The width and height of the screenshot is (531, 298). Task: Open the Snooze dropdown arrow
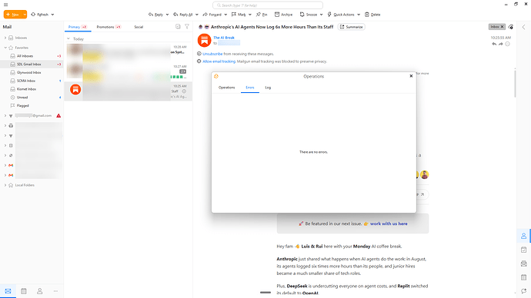pyautogui.click(x=321, y=15)
